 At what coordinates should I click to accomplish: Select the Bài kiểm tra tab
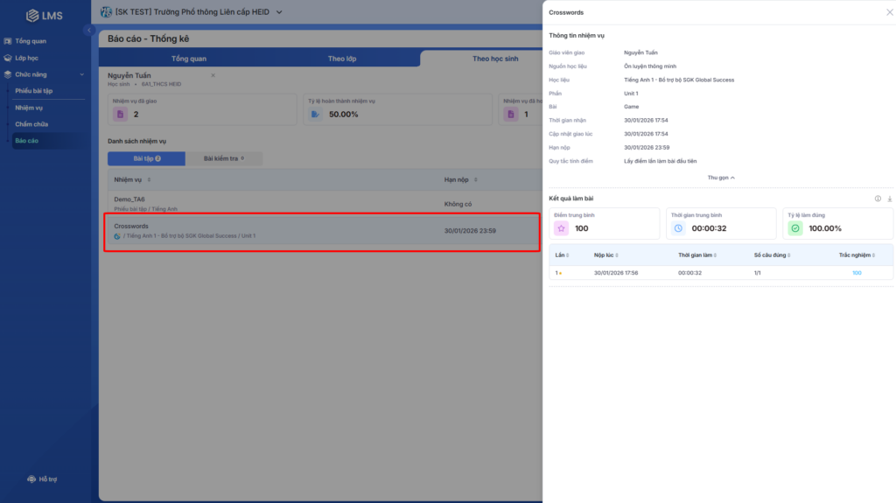pyautogui.click(x=224, y=158)
